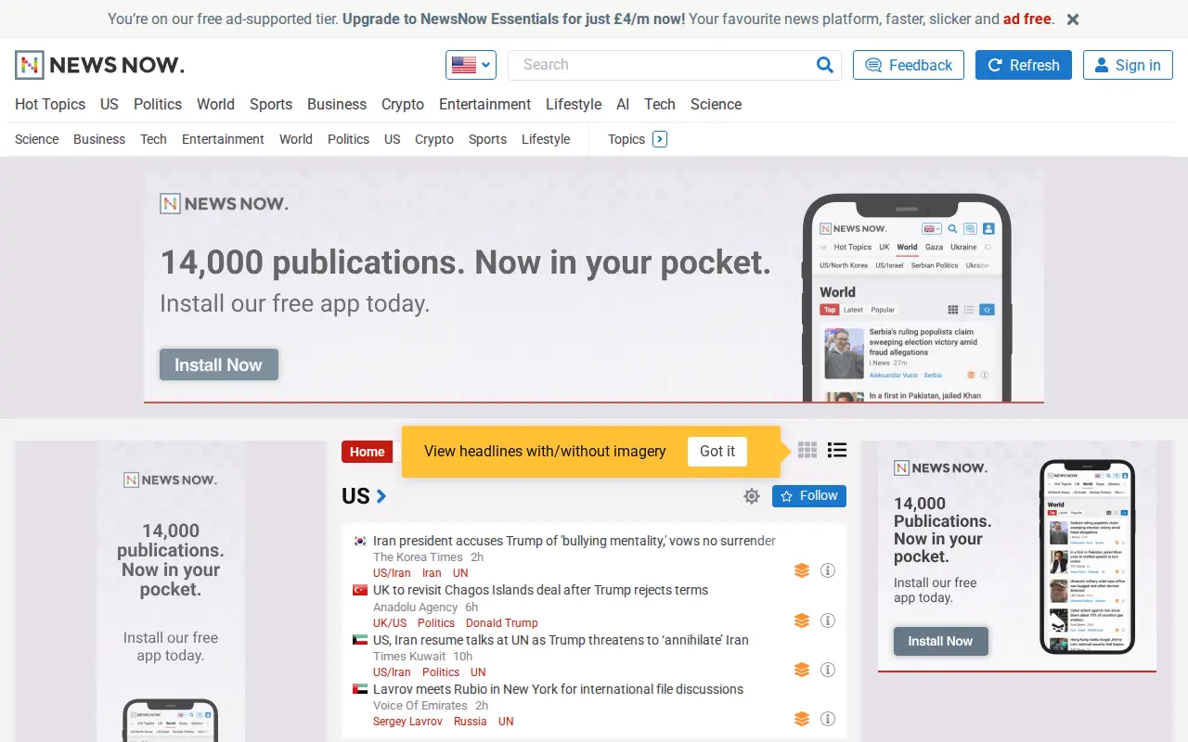
Task: Click the left sidebar app advertisement
Action: point(171,592)
